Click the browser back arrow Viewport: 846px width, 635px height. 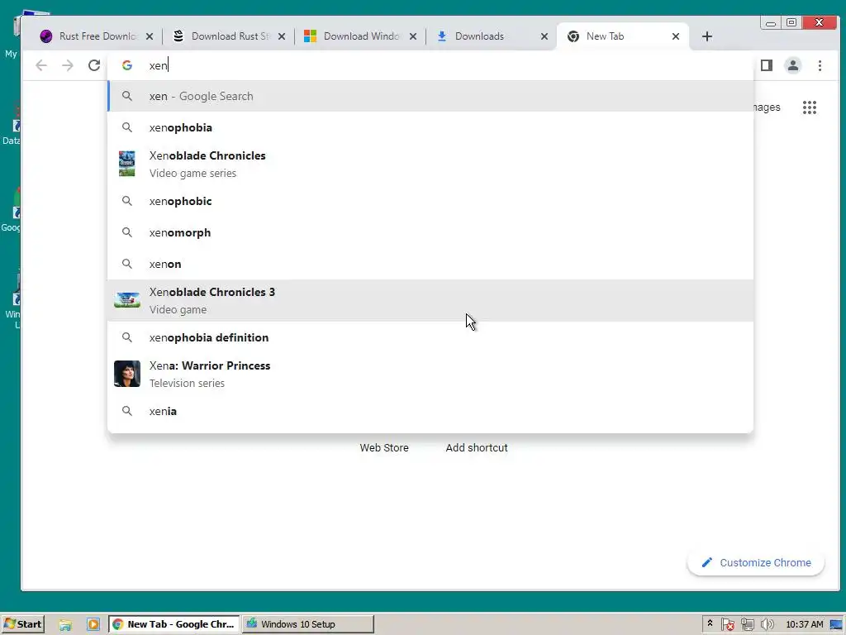[41, 65]
